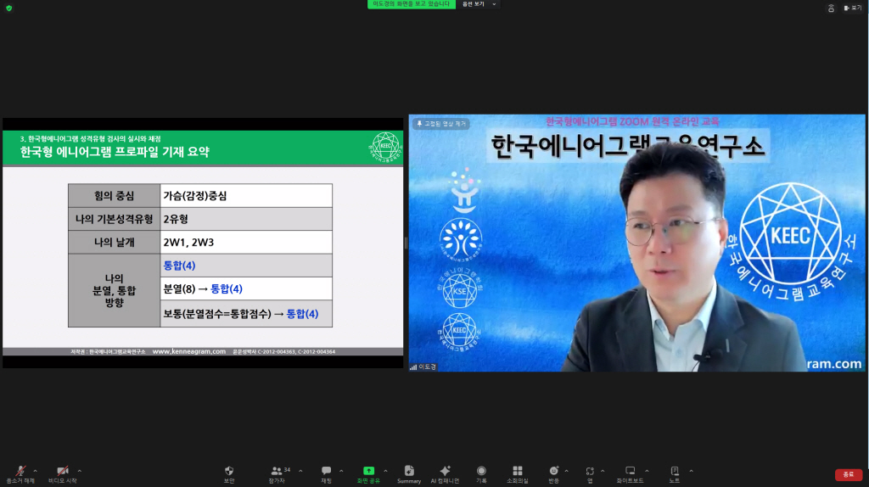
Task: Open video options chevron beside camera
Action: (x=79, y=471)
